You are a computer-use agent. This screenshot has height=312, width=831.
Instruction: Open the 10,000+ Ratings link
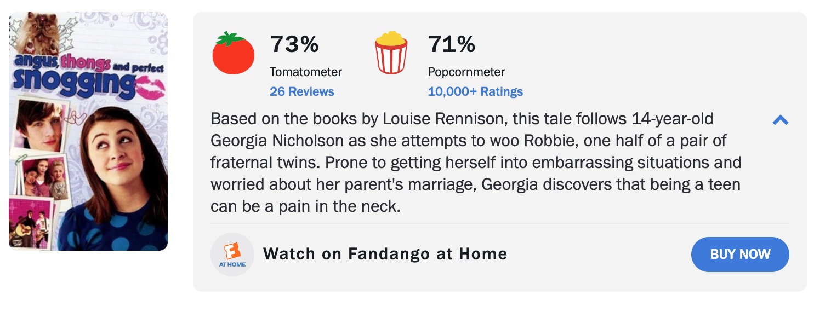(x=475, y=91)
